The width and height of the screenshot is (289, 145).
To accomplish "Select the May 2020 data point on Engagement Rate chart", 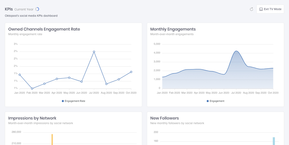I will (69, 78).
